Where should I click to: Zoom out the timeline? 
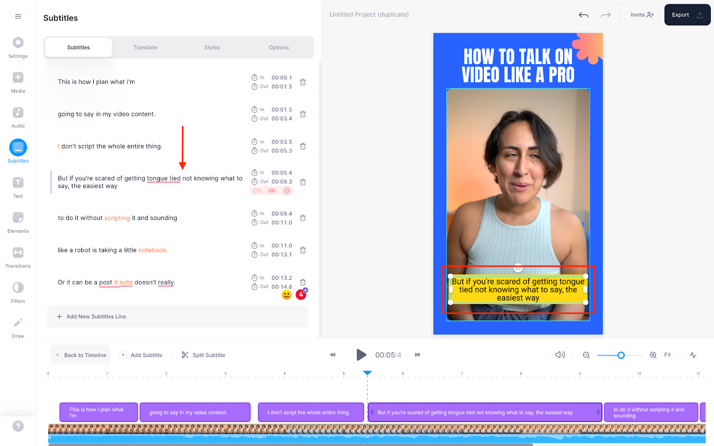pyautogui.click(x=586, y=355)
